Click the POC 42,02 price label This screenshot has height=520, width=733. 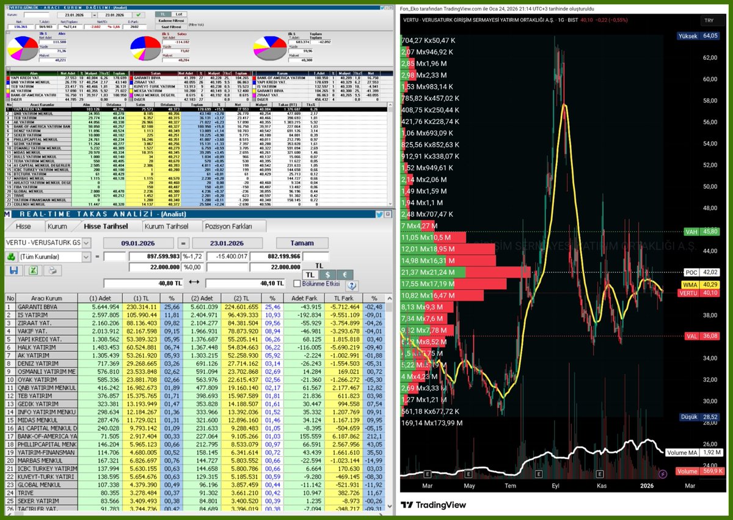tap(701, 273)
